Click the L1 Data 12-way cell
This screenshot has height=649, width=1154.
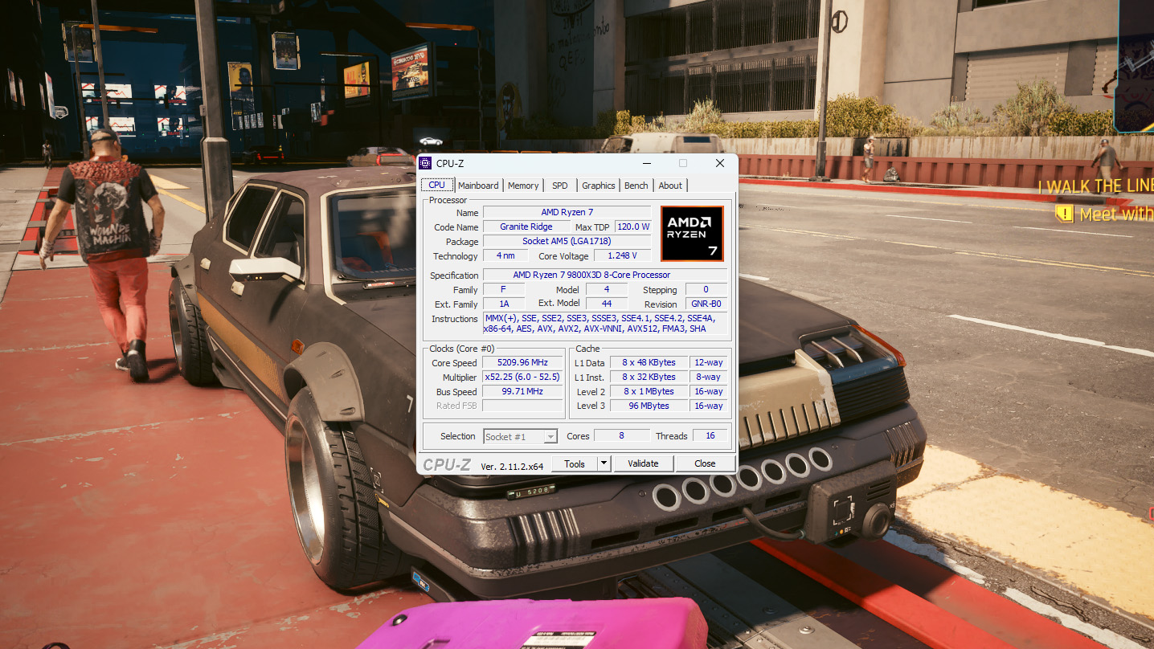click(x=709, y=363)
